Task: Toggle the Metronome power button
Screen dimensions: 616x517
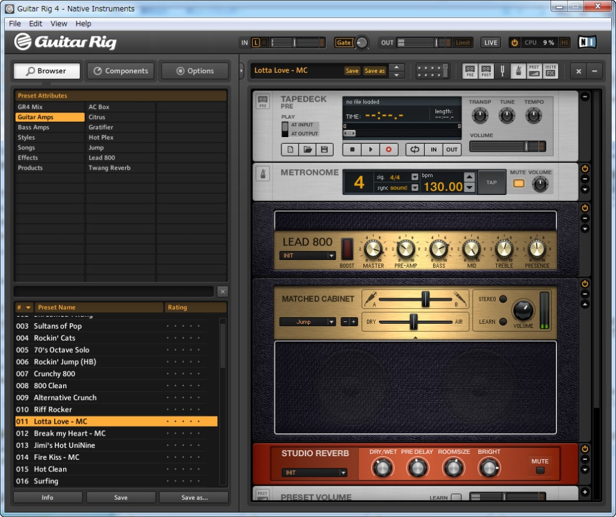Action: 585,169
